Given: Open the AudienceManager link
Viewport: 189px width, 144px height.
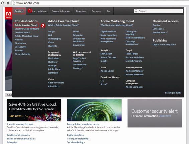Looking at the screenshot, I should tap(134, 71).
